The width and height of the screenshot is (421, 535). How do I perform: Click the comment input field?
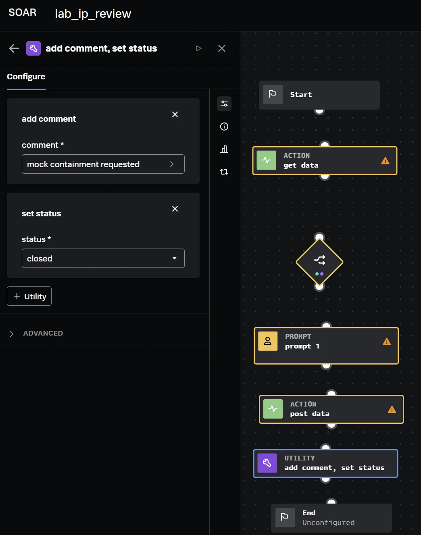tap(103, 164)
